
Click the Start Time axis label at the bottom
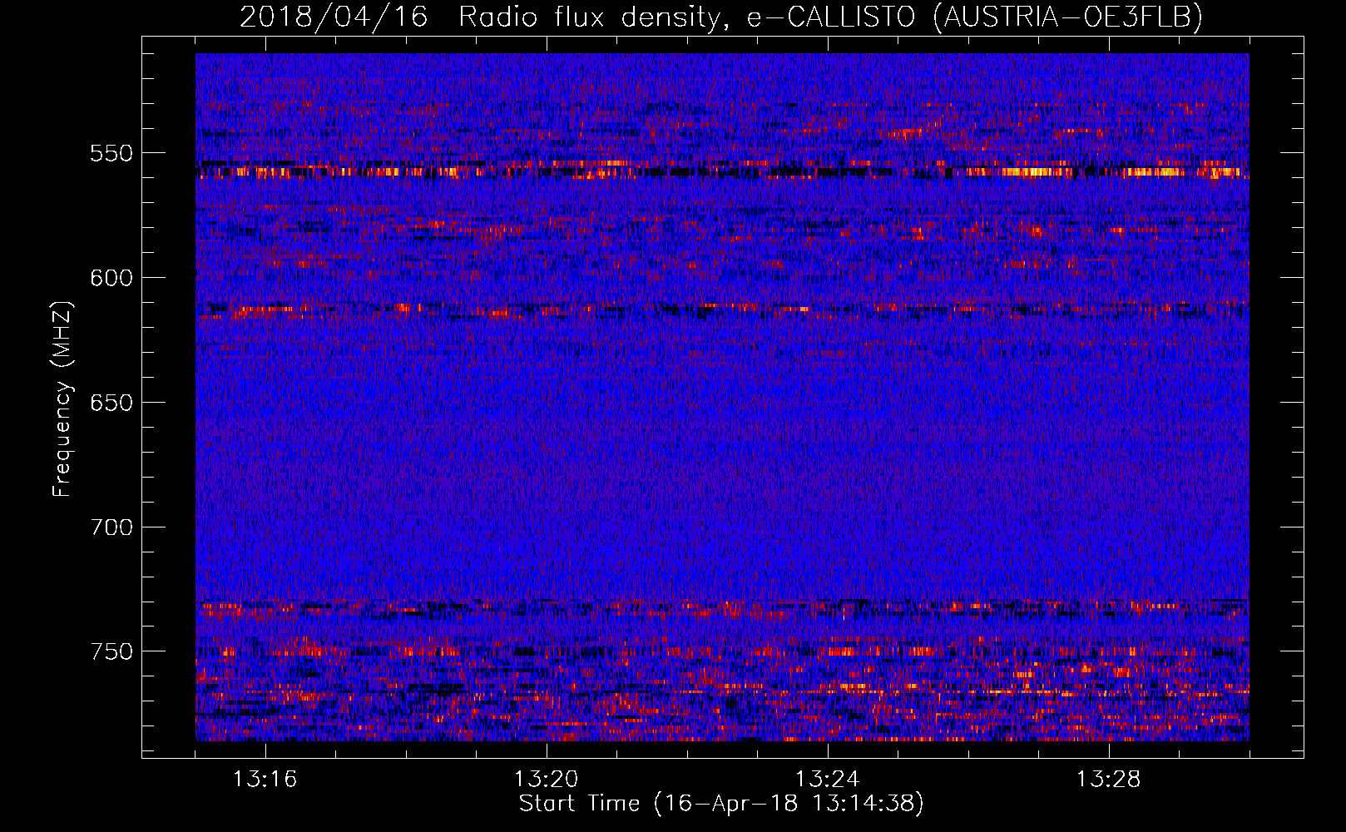[721, 804]
